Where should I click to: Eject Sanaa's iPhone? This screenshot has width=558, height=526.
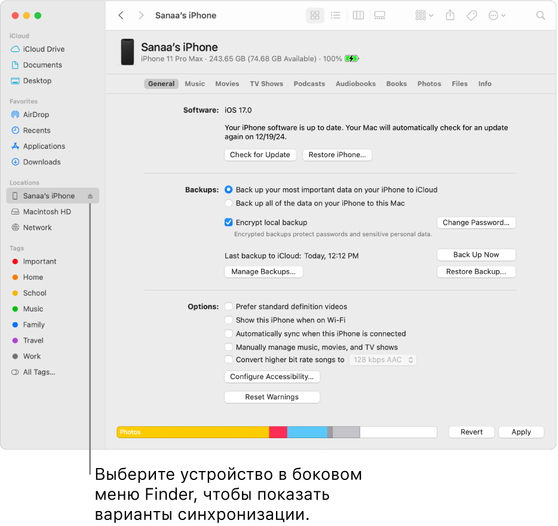[x=90, y=196]
